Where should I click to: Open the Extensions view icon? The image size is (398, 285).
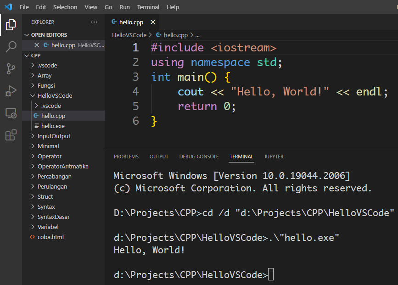coord(11,135)
